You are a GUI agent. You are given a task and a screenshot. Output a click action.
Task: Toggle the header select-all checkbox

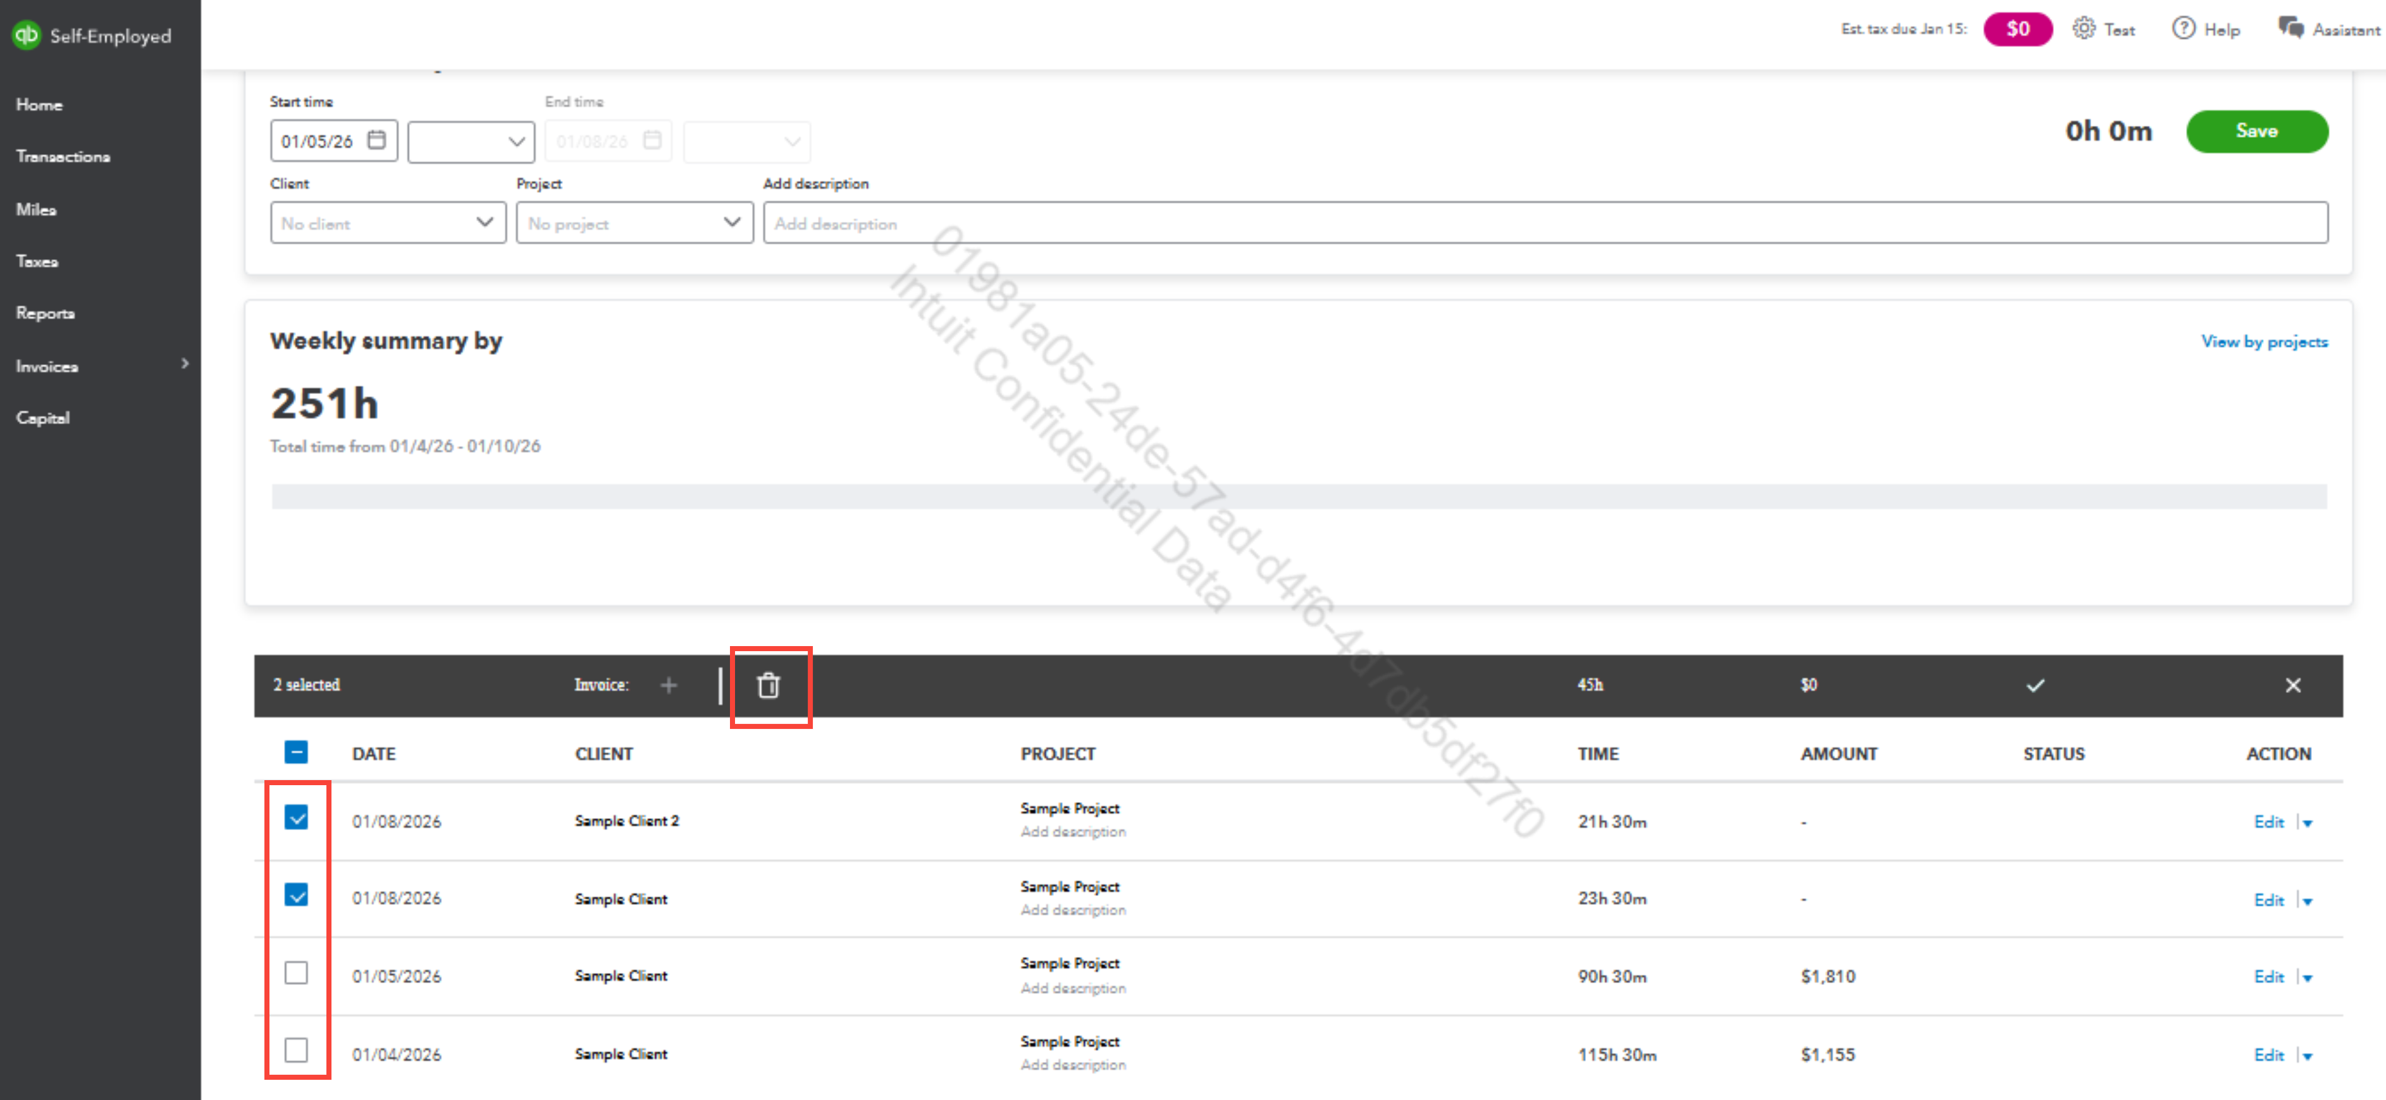pyautogui.click(x=297, y=752)
